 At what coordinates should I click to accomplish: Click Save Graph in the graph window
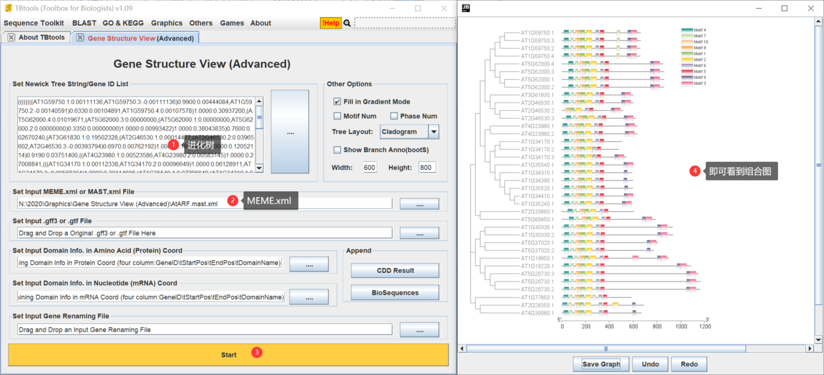click(x=601, y=364)
